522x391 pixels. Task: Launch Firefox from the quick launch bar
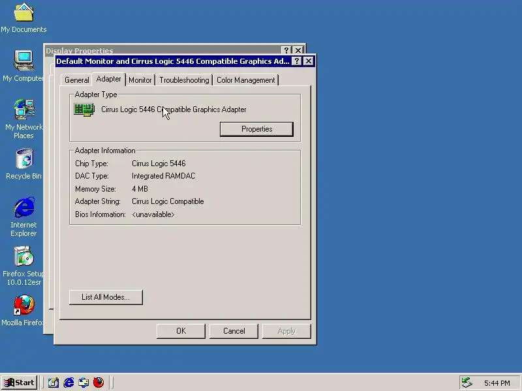tap(99, 383)
